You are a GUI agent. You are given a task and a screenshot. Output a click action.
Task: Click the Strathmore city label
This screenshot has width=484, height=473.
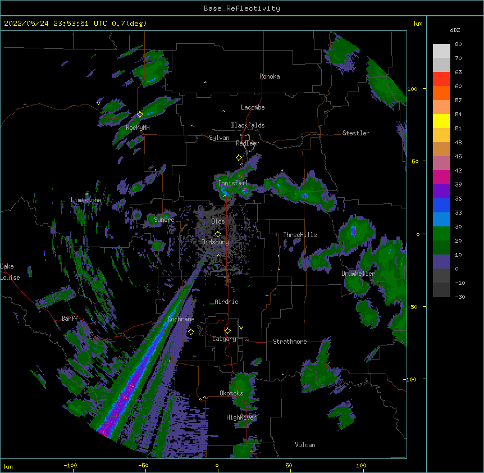(290, 342)
